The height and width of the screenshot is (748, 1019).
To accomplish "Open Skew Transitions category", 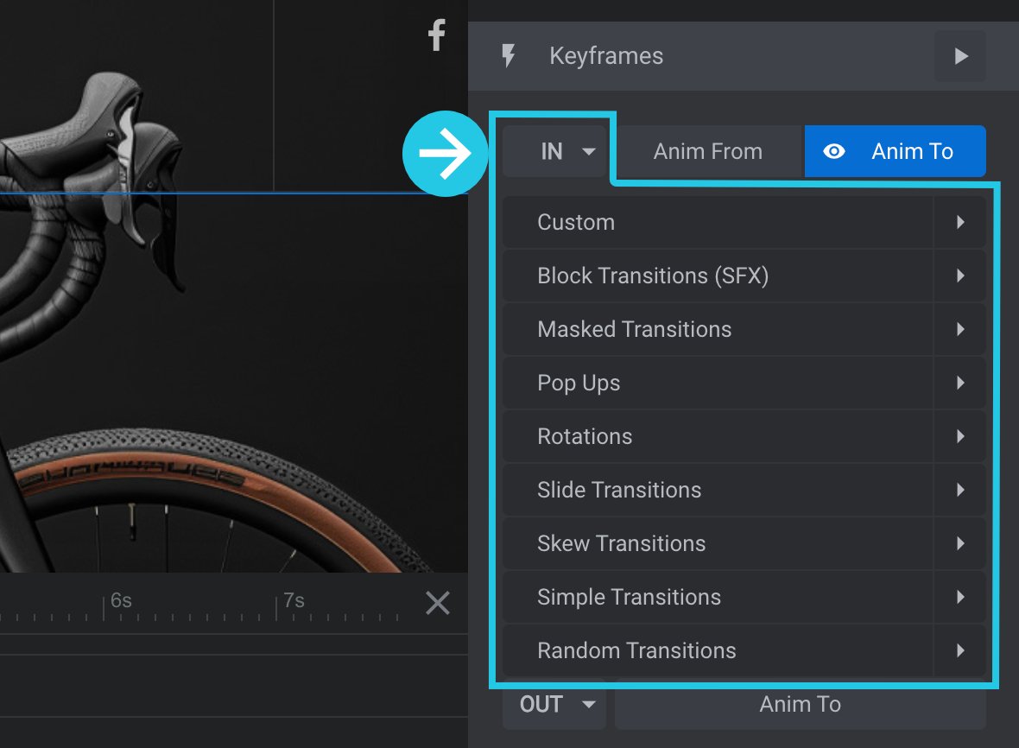I will pyautogui.click(x=718, y=543).
